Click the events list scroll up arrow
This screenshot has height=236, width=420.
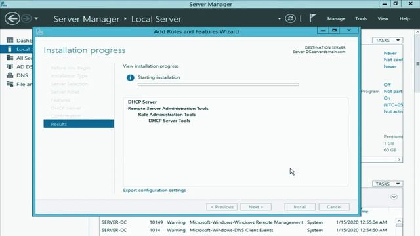pos(399,221)
